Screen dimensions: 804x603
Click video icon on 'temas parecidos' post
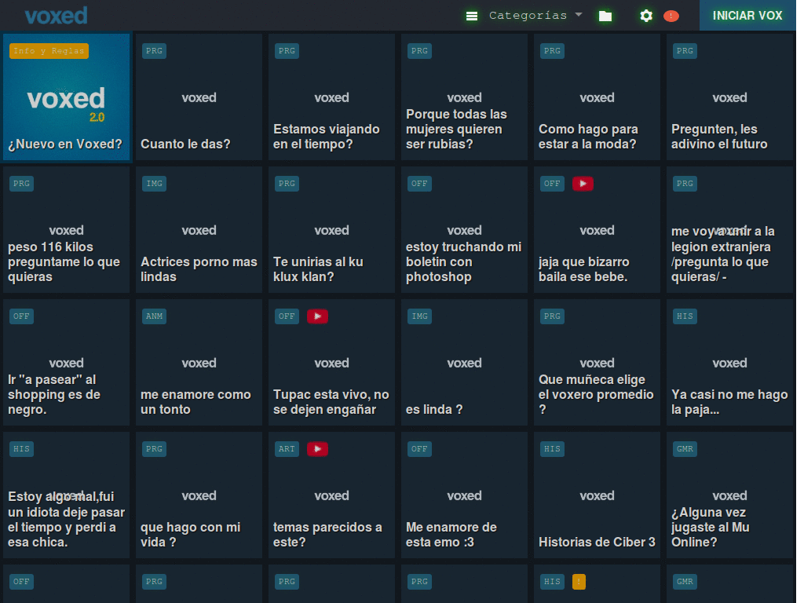coord(317,449)
